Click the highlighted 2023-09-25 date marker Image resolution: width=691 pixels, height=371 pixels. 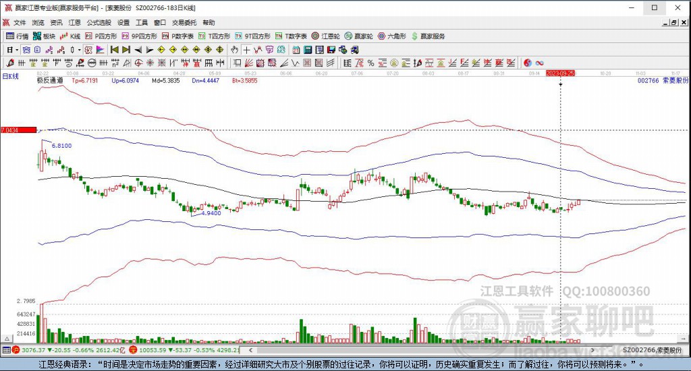(x=561, y=73)
